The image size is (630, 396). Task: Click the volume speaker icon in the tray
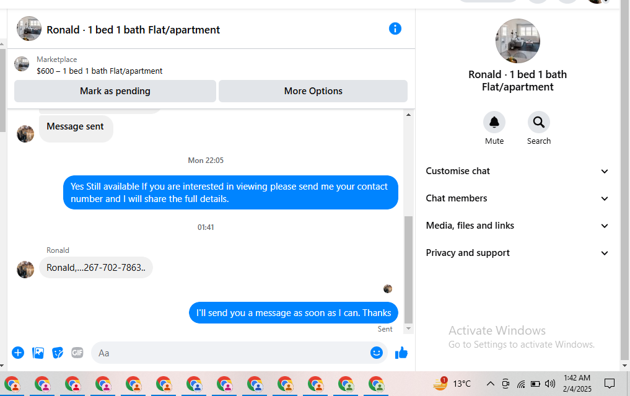pos(550,384)
